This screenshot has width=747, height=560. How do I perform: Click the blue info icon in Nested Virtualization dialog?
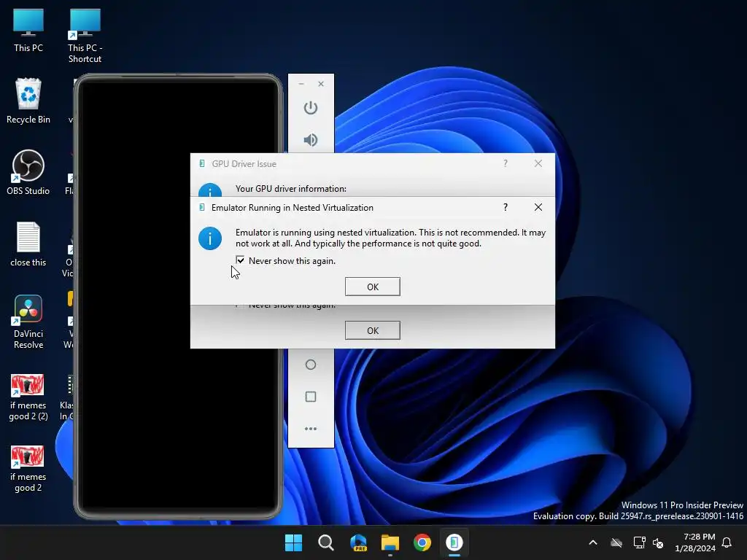pos(210,238)
